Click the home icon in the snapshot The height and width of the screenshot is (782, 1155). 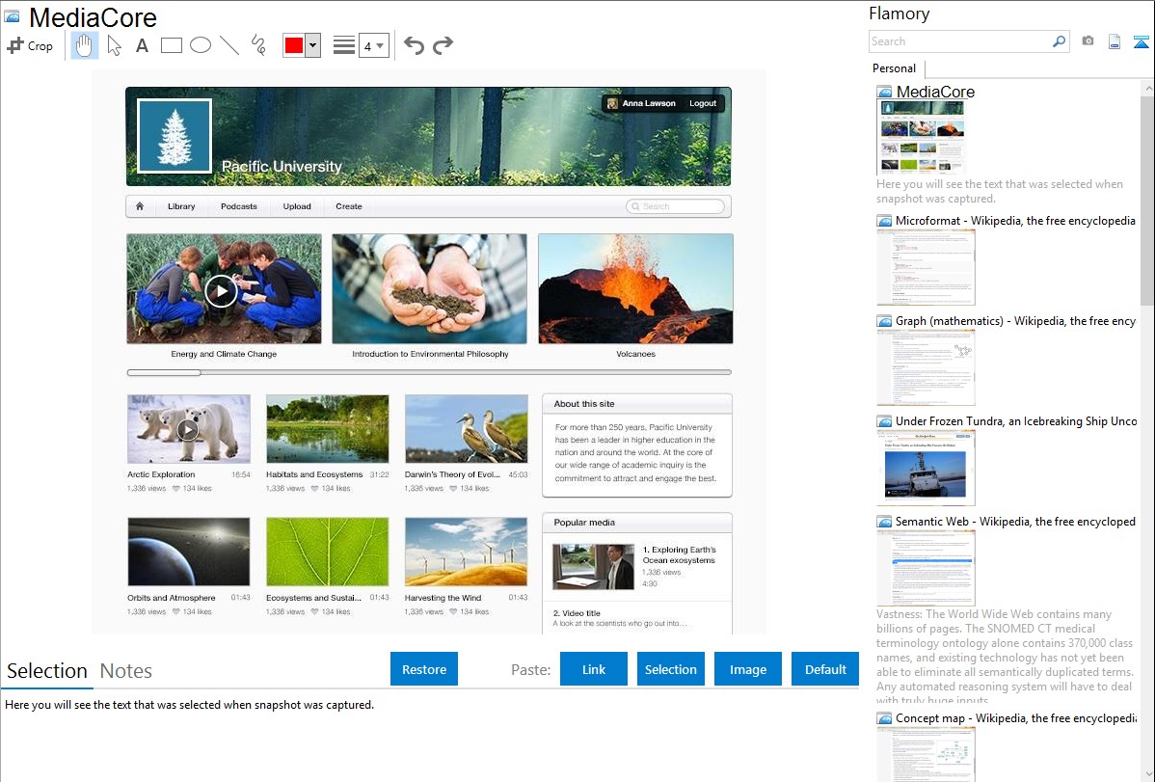139,206
